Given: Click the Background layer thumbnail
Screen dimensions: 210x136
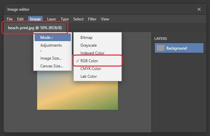Looking at the screenshot, I should coord(161,48).
